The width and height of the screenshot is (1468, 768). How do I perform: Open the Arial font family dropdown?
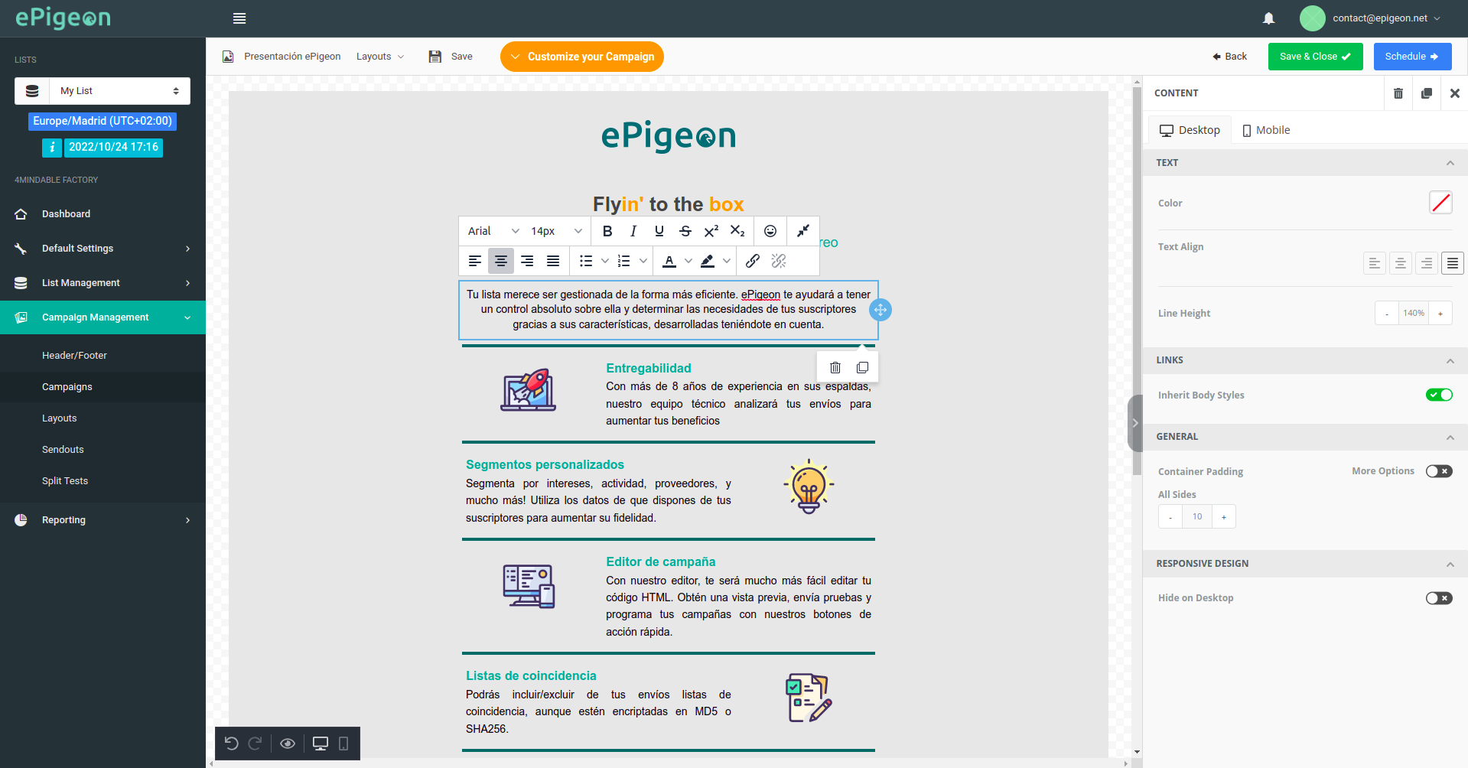[x=490, y=230]
